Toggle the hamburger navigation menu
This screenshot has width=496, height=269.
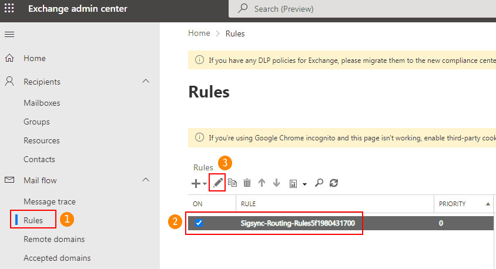pos(9,34)
